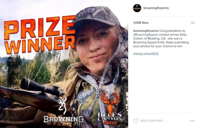Click the Add a comment field

pyautogui.click(x=153, y=121)
